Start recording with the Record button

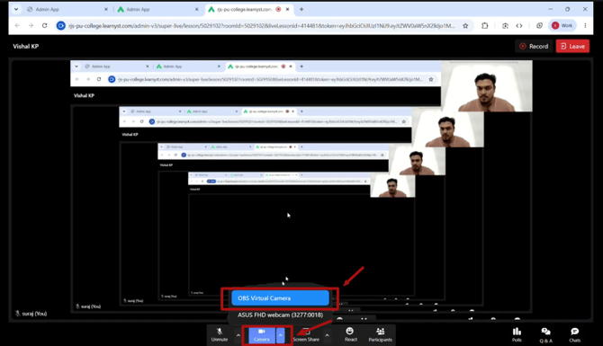(x=535, y=46)
